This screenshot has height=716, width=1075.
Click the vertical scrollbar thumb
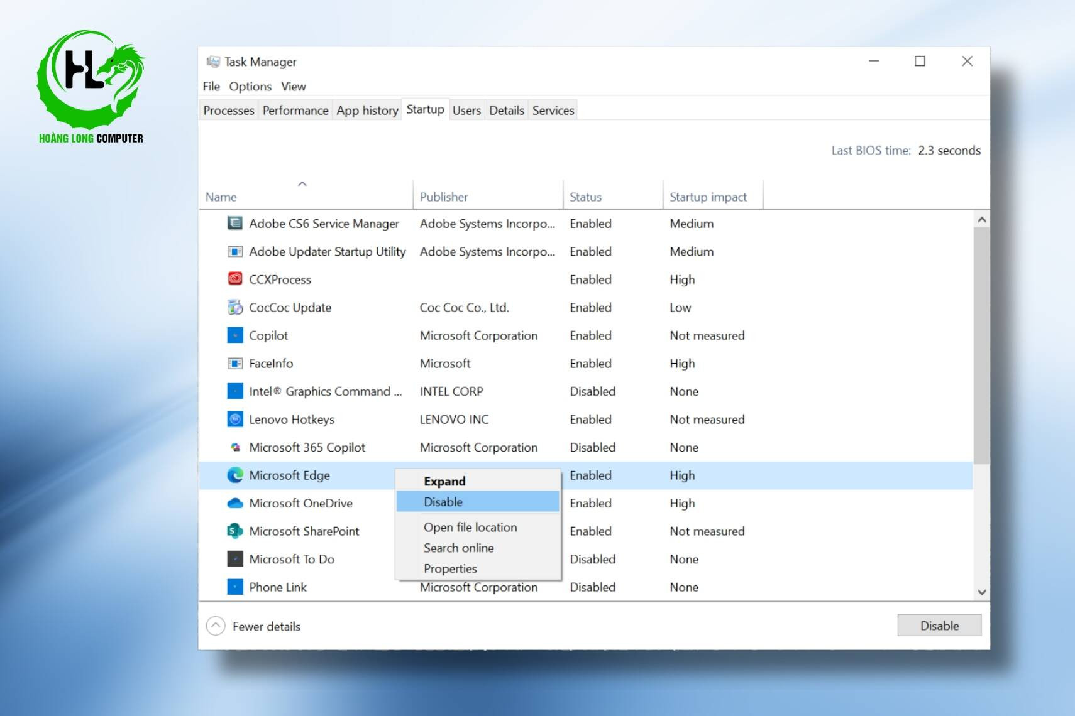pyautogui.click(x=981, y=346)
